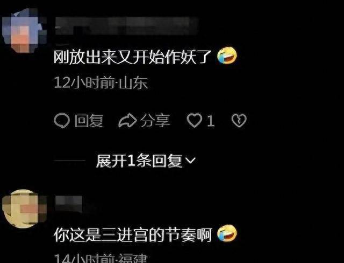Click the laughing emoji after 作妖了
The width and height of the screenshot is (344, 263).
[227, 56]
